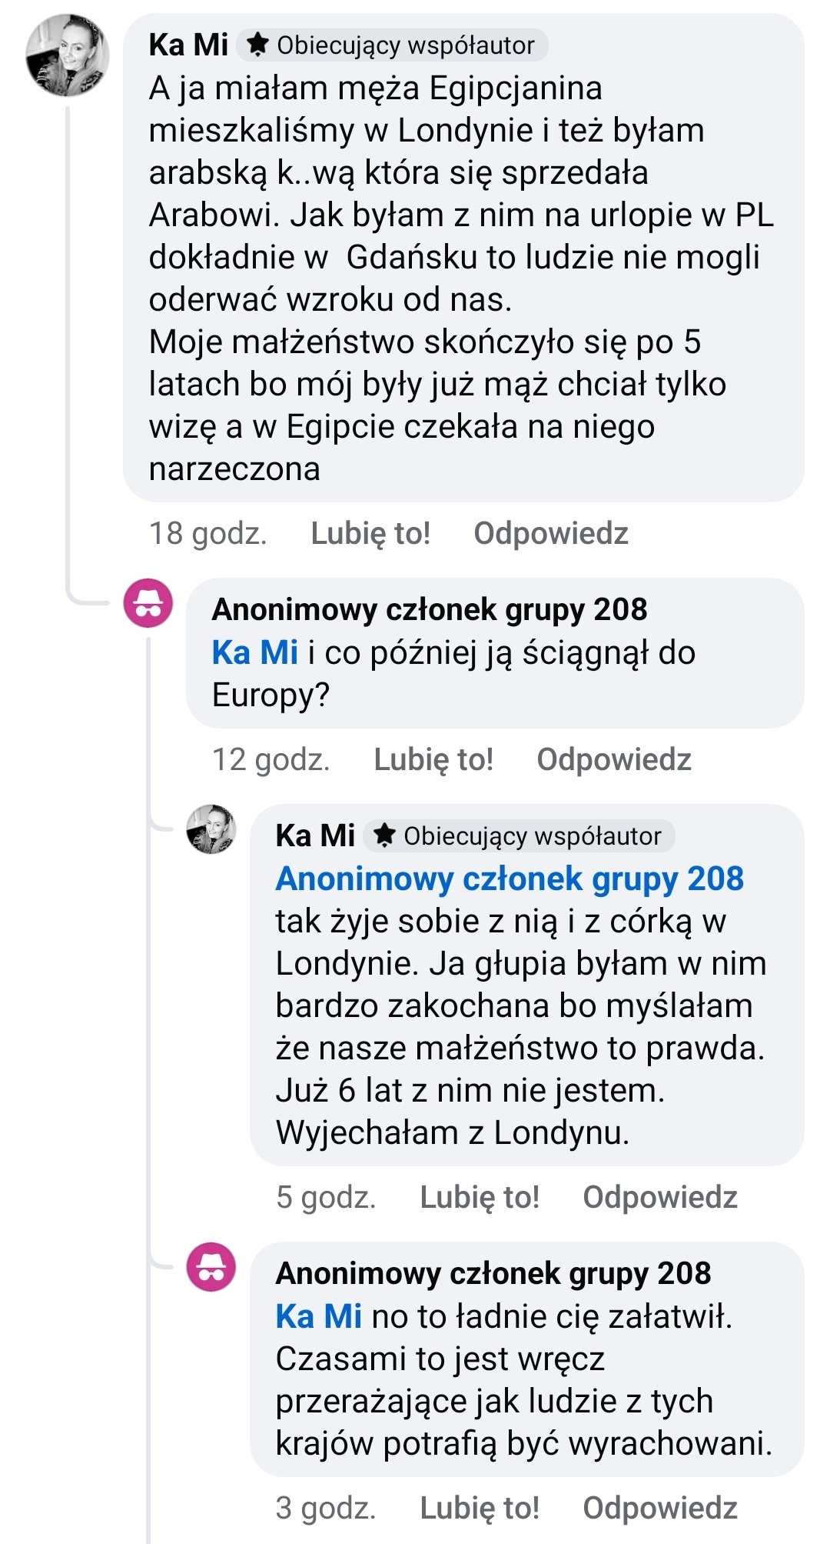Open the 18 godz. timestamp link
830x1544 pixels.
pos(207,533)
